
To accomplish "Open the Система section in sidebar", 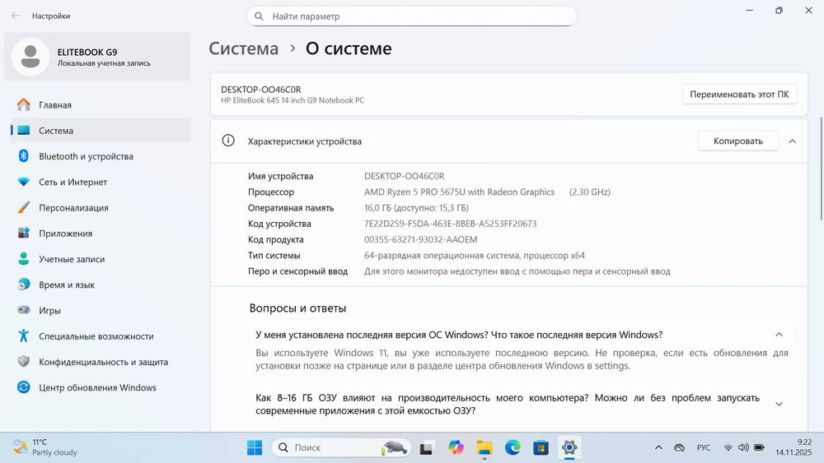I will coord(100,130).
